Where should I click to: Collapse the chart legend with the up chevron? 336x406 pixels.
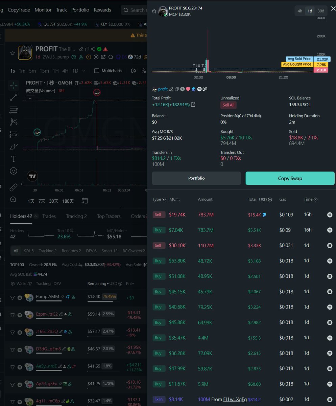point(30,99)
